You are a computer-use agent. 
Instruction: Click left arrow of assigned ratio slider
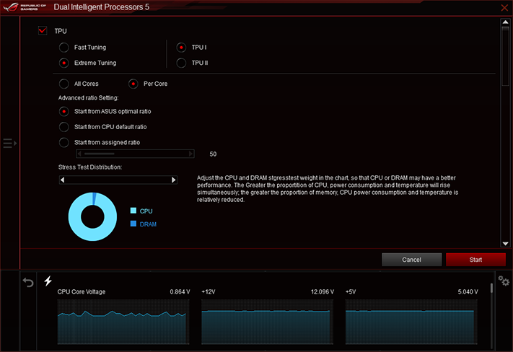click(x=79, y=154)
